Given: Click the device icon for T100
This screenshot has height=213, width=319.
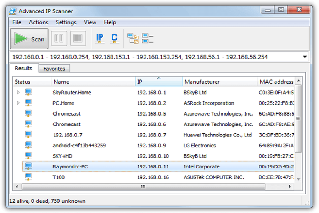Looking at the screenshot, I should tap(28, 177).
